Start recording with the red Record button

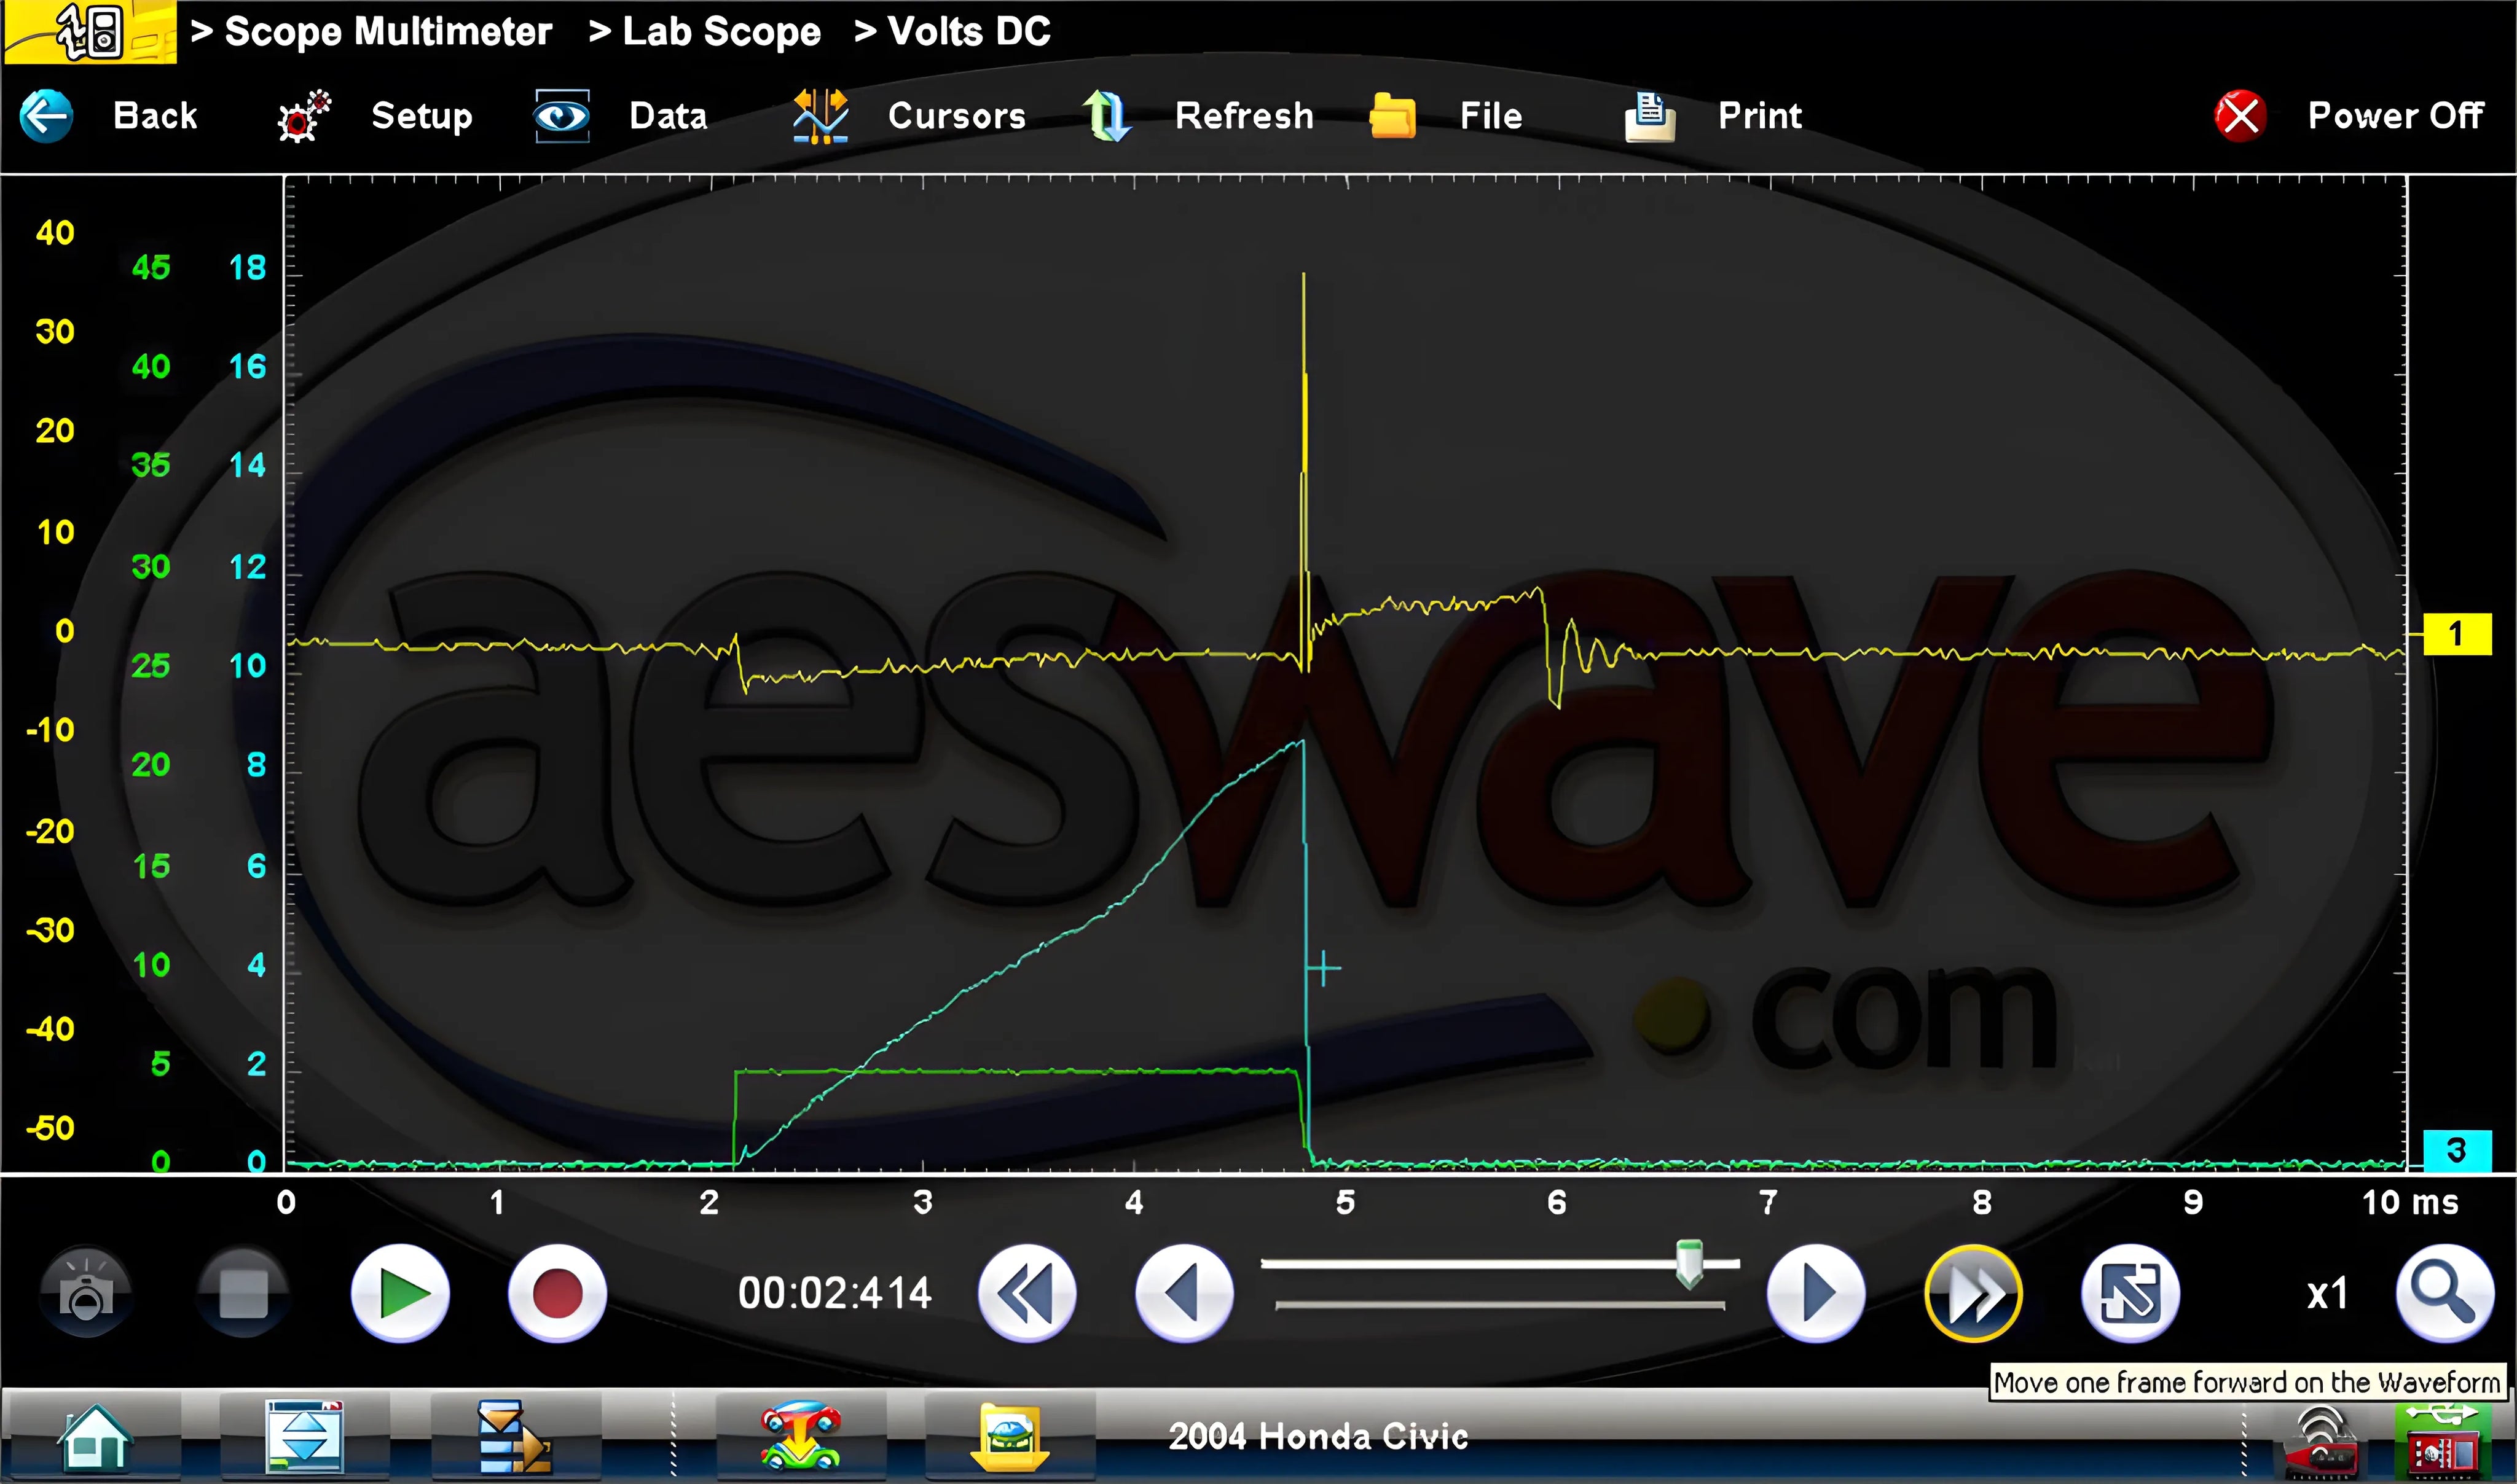pyautogui.click(x=557, y=1294)
